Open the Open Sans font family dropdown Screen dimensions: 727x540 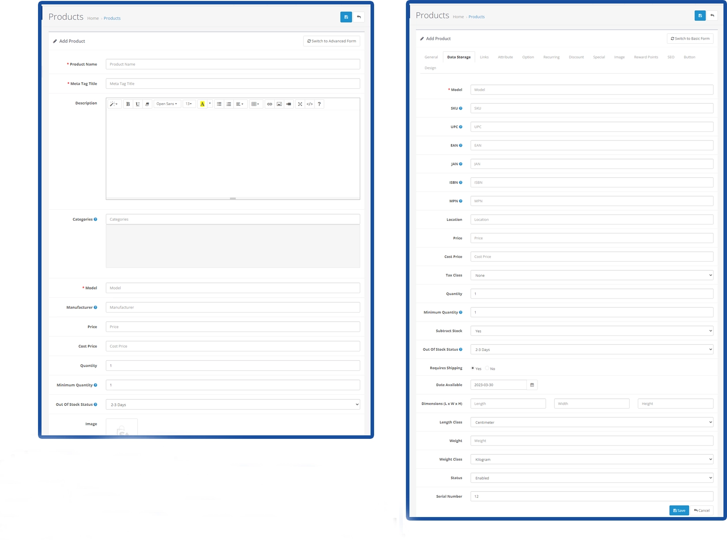[167, 104]
